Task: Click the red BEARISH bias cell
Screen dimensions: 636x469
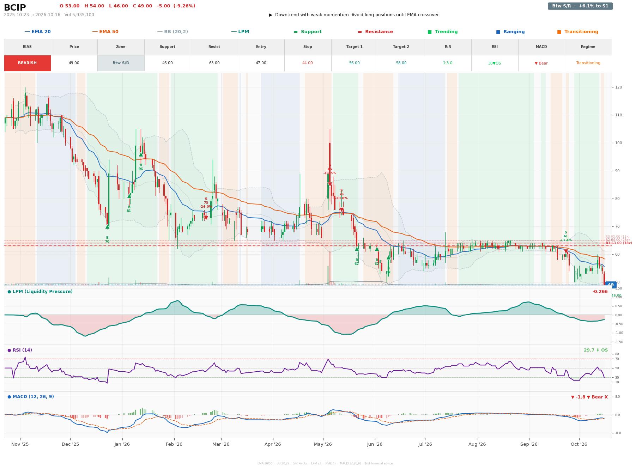Action: point(28,63)
